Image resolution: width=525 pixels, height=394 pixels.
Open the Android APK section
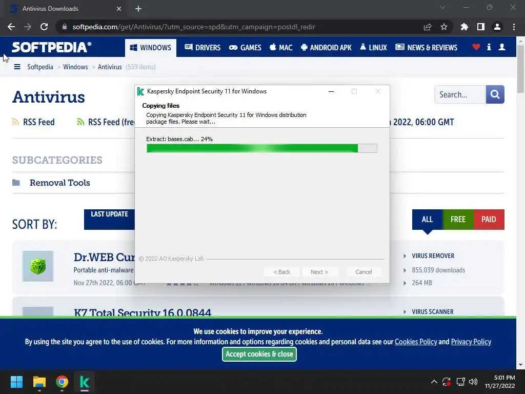326,48
